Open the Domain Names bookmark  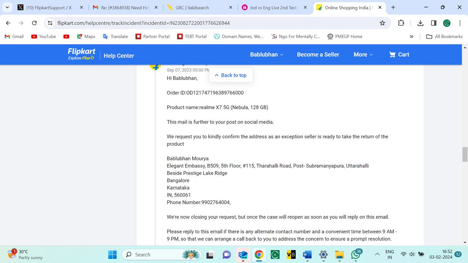(x=239, y=36)
